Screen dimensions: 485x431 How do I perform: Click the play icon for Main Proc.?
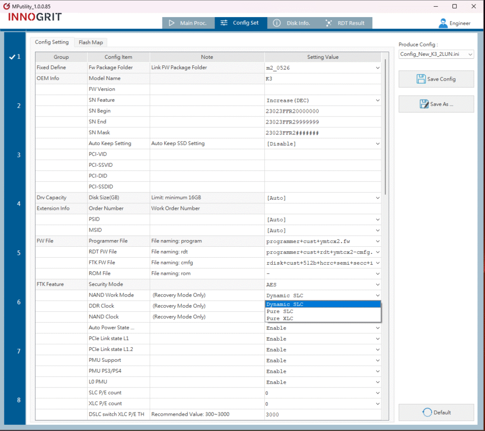[x=172, y=23]
